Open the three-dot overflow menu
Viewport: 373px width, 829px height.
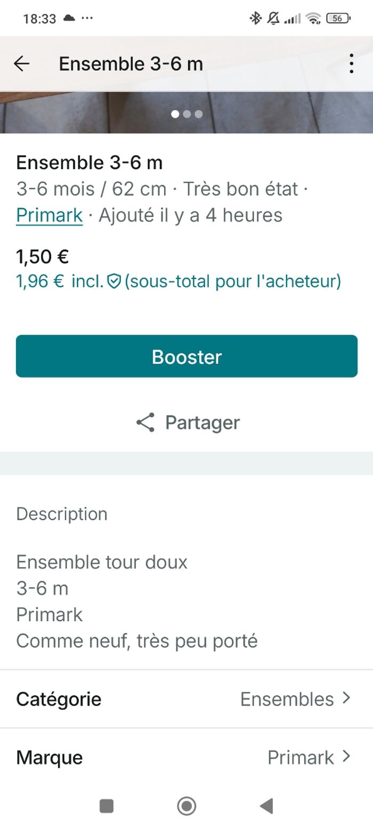coord(351,64)
